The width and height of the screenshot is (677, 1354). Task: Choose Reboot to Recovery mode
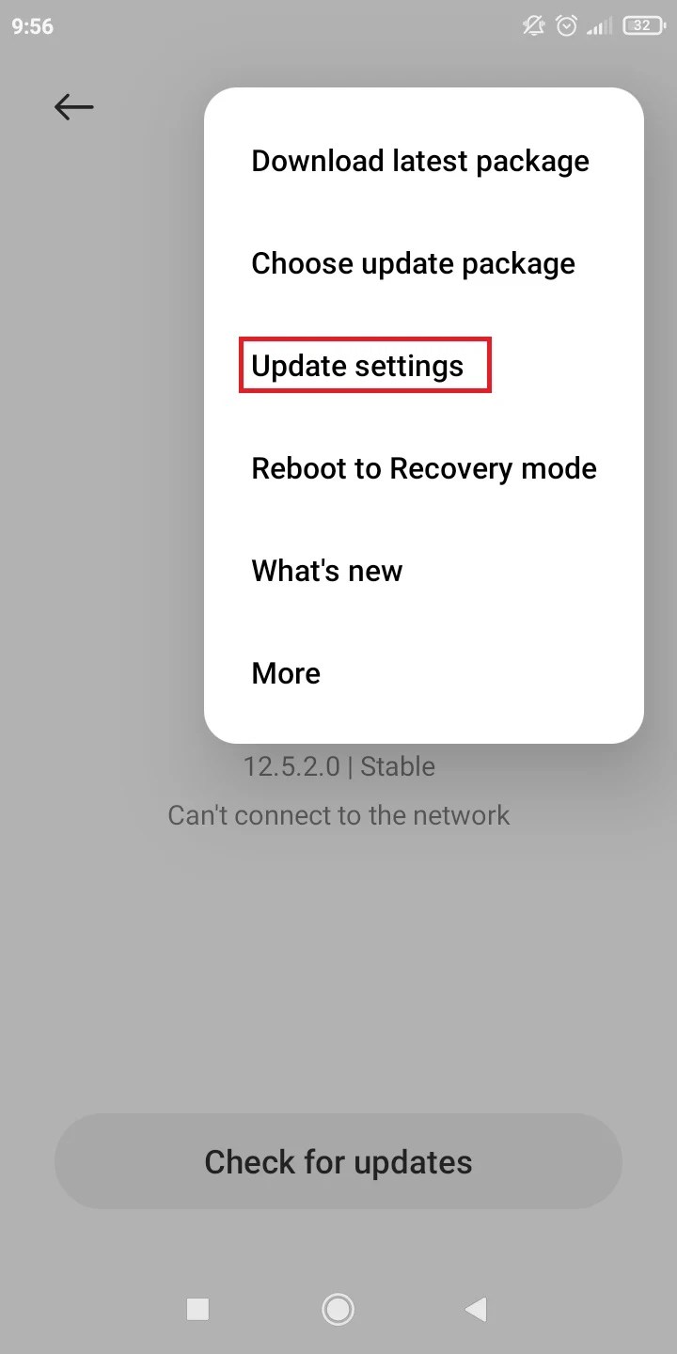point(424,468)
